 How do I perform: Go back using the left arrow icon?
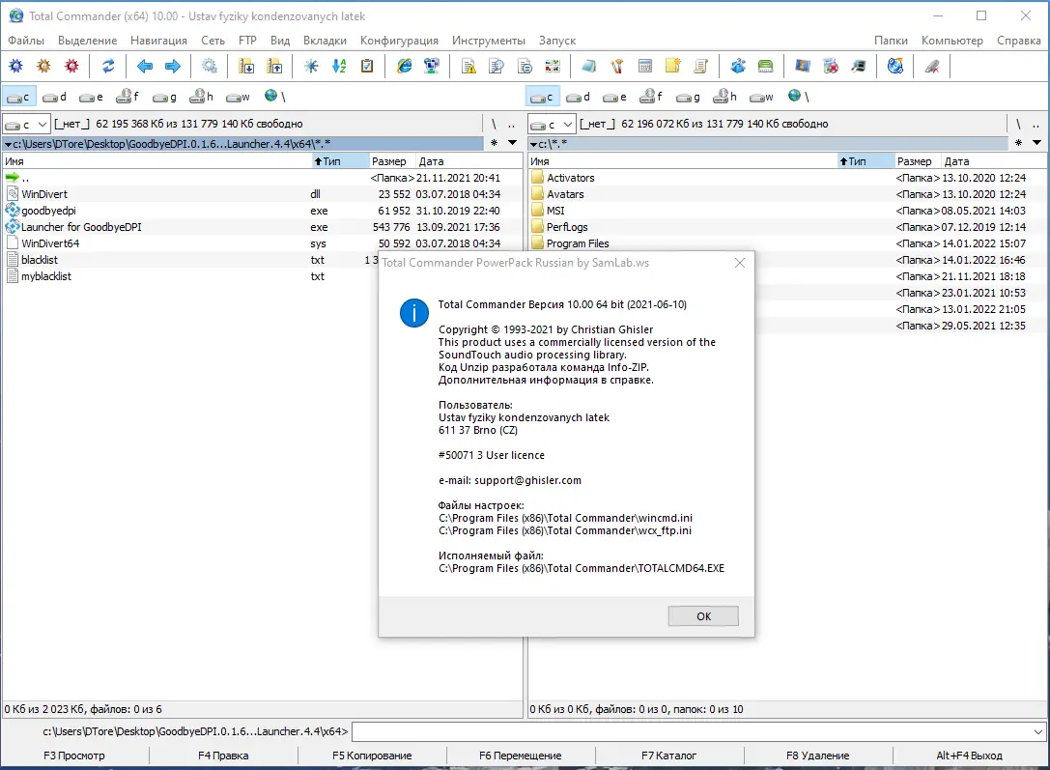click(x=143, y=66)
